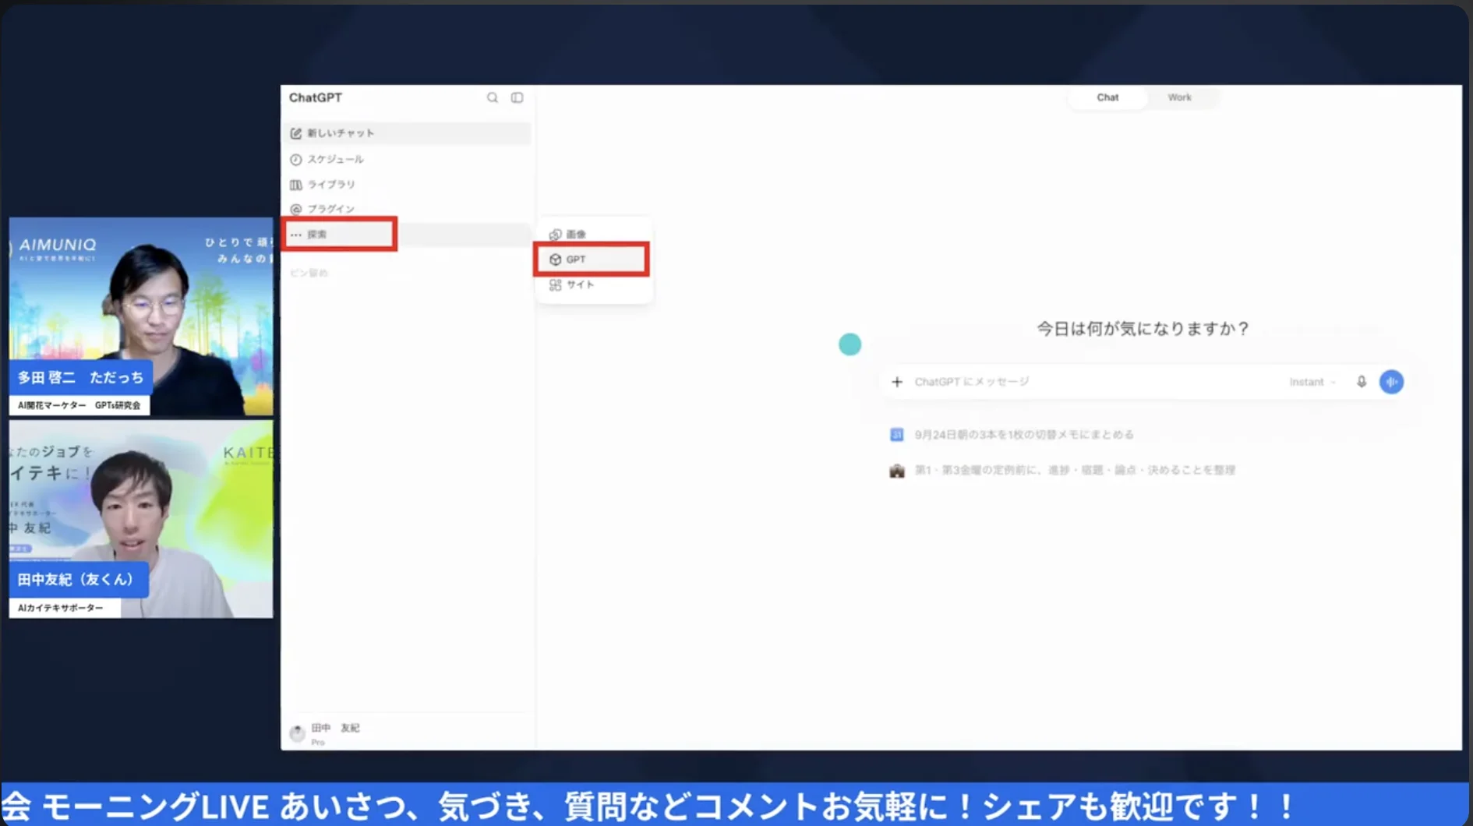Image resolution: width=1473 pixels, height=826 pixels.
Task: Click the search magnifier icon in ChatGPT sidebar
Action: pyautogui.click(x=493, y=97)
